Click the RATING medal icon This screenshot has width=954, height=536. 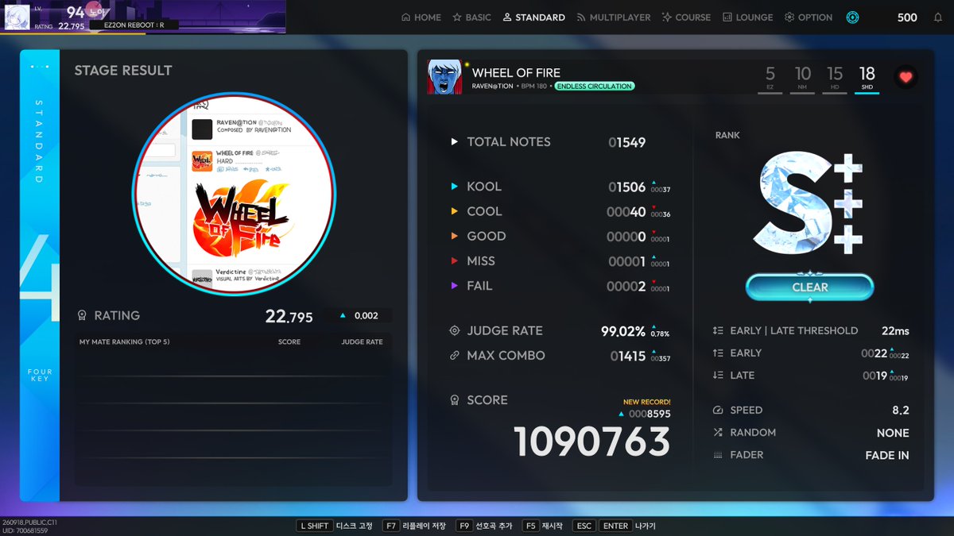pyautogui.click(x=82, y=316)
